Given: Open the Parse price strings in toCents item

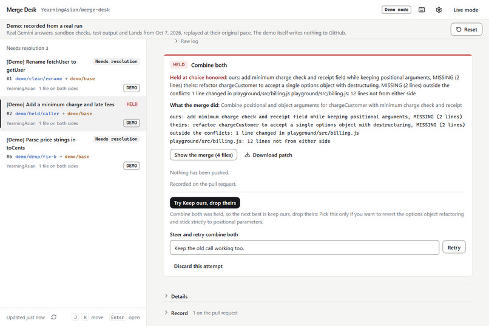Looking at the screenshot, I should [73, 152].
